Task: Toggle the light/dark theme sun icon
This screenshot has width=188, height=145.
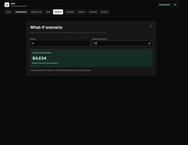Action: point(175,5)
